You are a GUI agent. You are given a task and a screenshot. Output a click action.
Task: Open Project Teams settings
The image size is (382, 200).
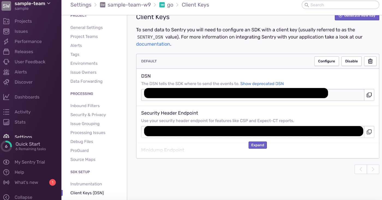pyautogui.click(x=84, y=37)
